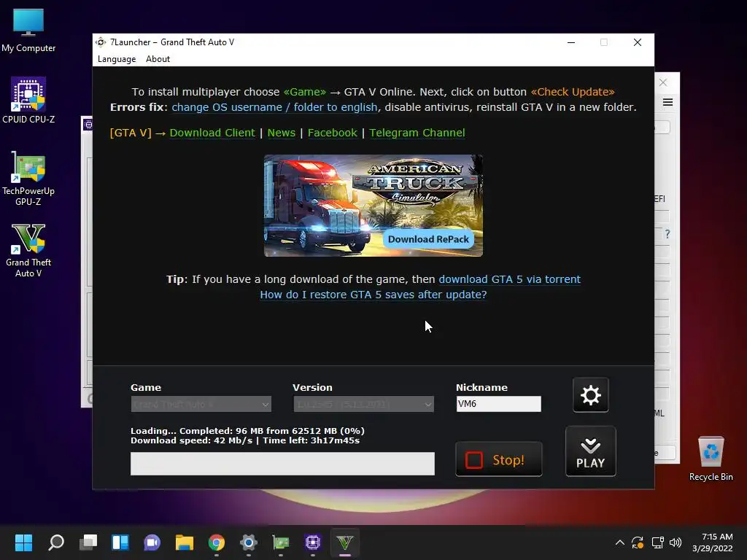The image size is (747, 560).
Task: Open 'change OS username / folder to english' link
Action: tap(274, 107)
